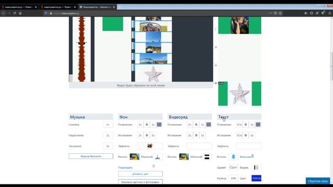Click the browser reload button
The width and height of the screenshot is (333, 187).
point(15,13)
